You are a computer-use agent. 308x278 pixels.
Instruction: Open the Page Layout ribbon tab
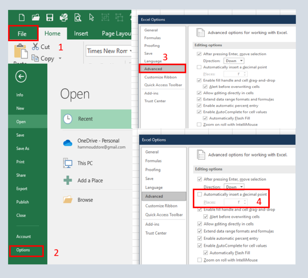[116, 34]
